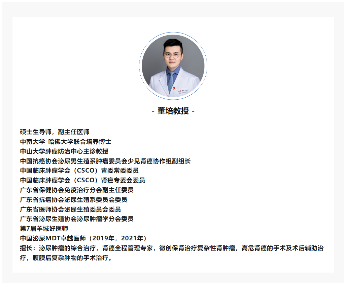Viewport: 347px width, 285px height.
Task: Click the CSCO 青委常委委员 line
Action: [x=79, y=171]
